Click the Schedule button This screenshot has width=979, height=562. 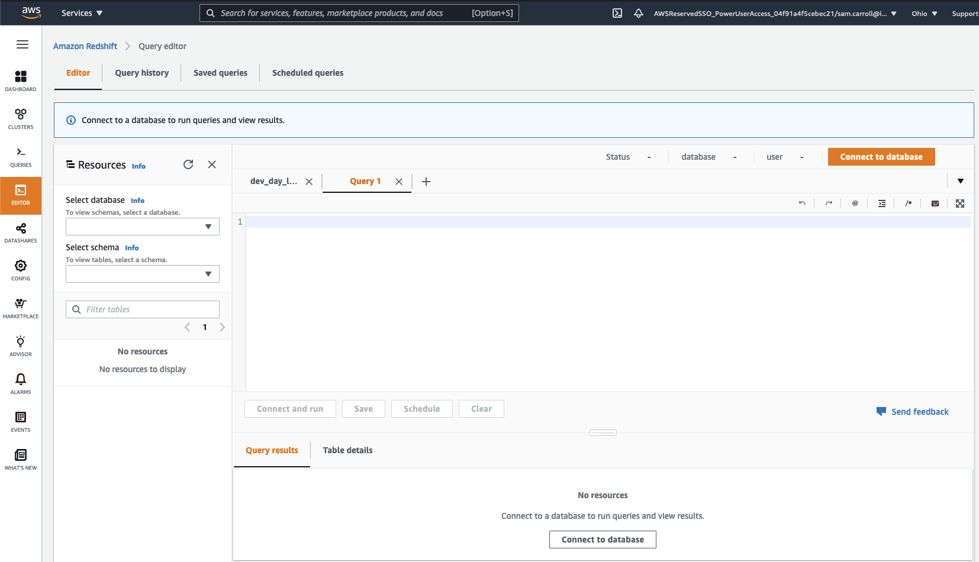point(422,409)
